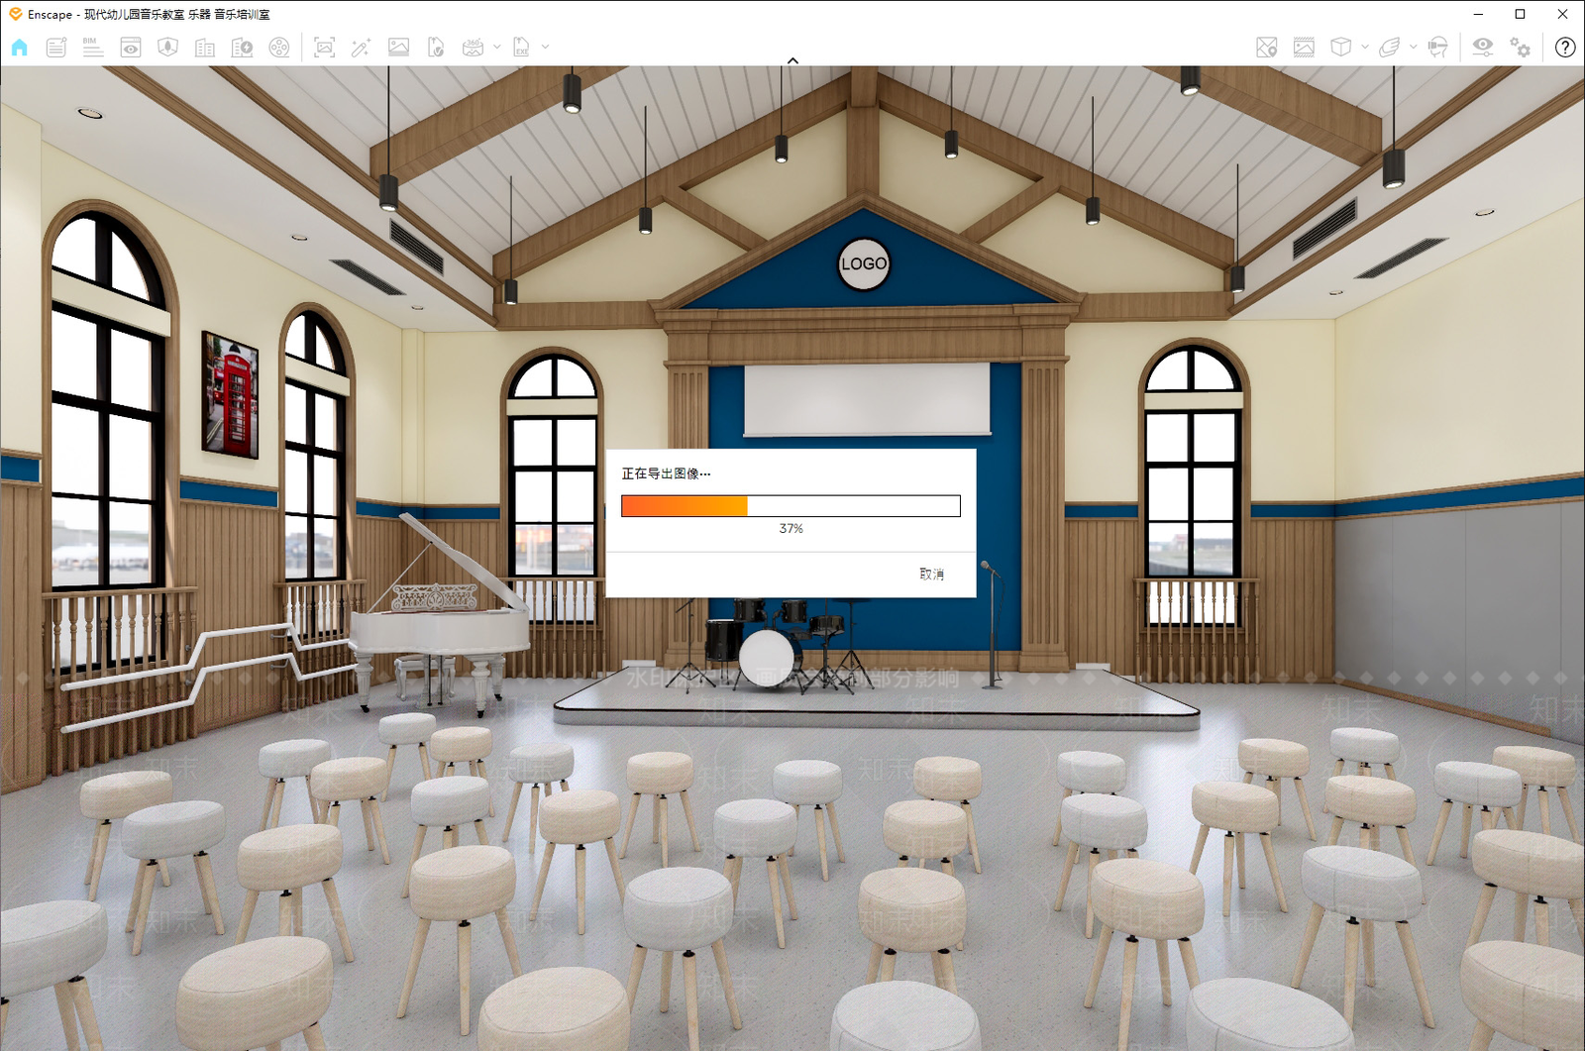Expand the EXE export dropdown arrow
The width and height of the screenshot is (1585, 1051).
(x=545, y=47)
